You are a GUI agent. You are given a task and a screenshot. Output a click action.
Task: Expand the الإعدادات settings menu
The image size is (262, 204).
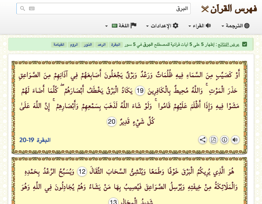162,26
